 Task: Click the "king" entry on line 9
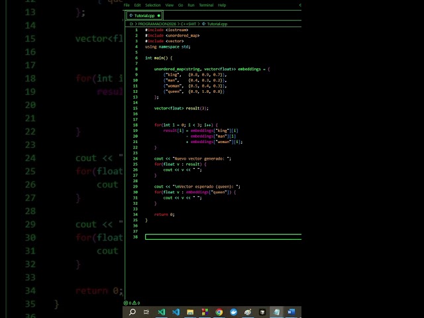tap(195, 75)
